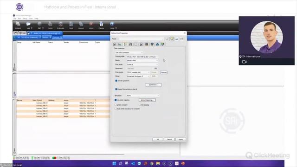Open the File menu
This screenshot has width=297, height=167.
[x=15, y=19]
